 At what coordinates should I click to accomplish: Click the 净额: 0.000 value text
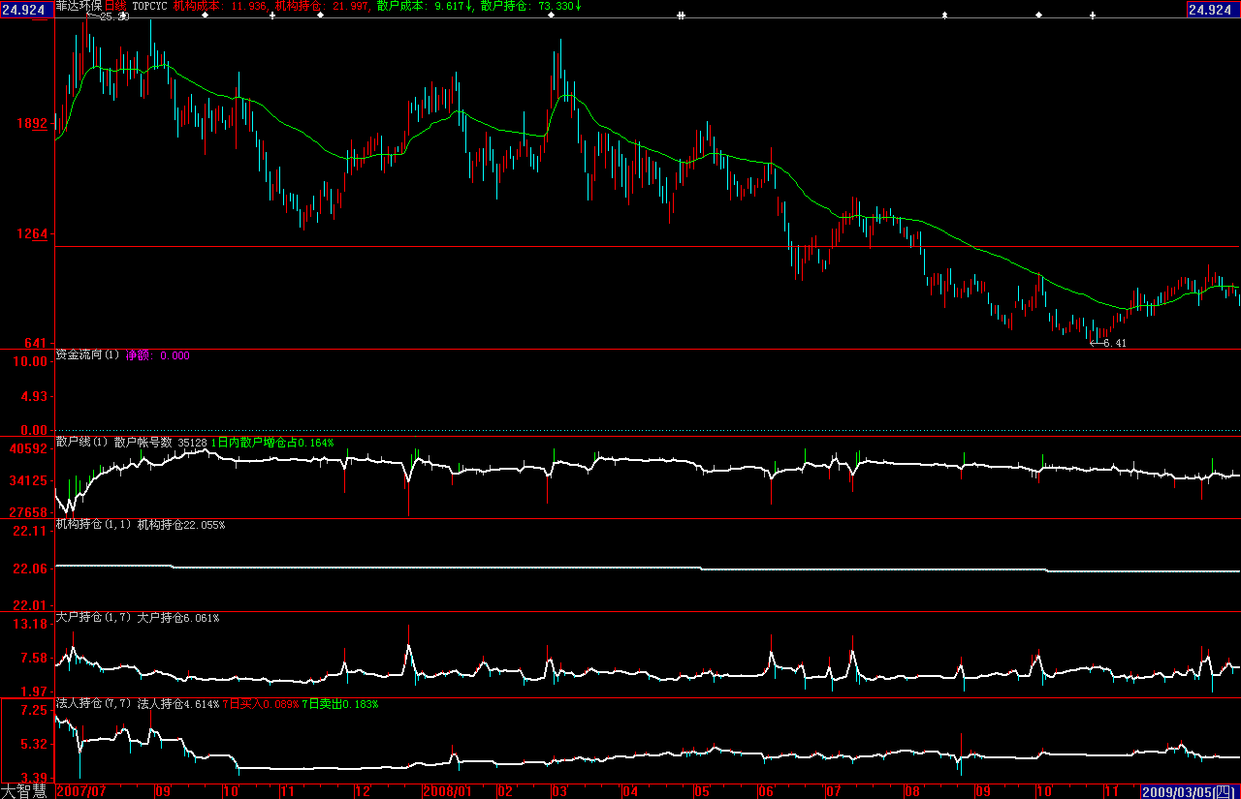click(x=158, y=355)
